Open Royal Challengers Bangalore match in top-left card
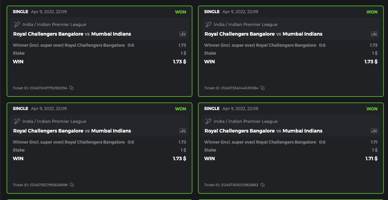This screenshot has width=388, height=200. (48, 34)
